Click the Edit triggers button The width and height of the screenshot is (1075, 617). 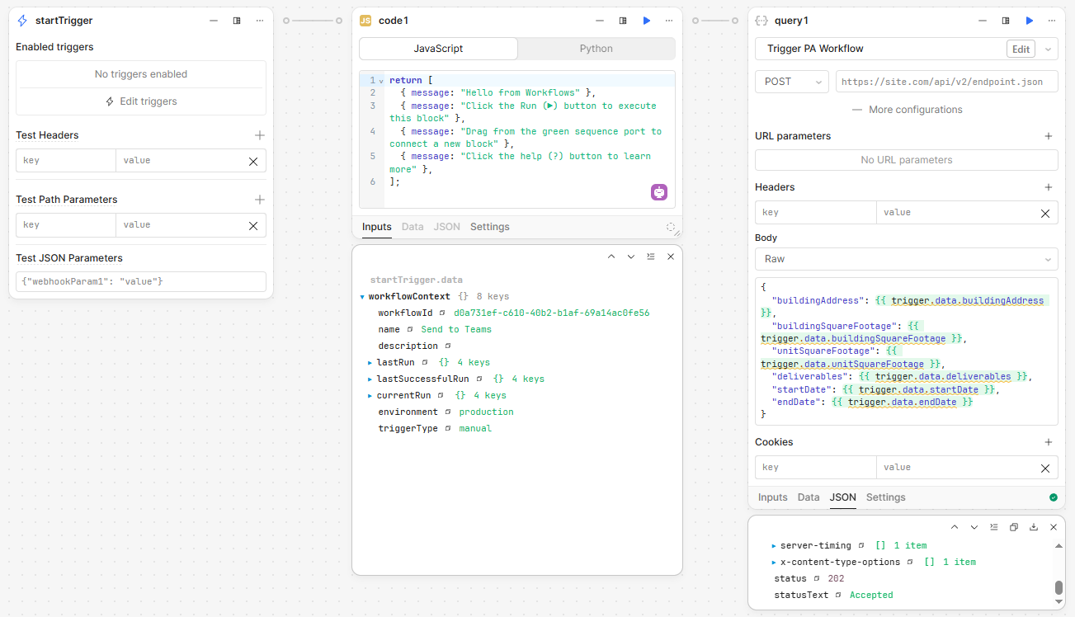click(x=141, y=101)
